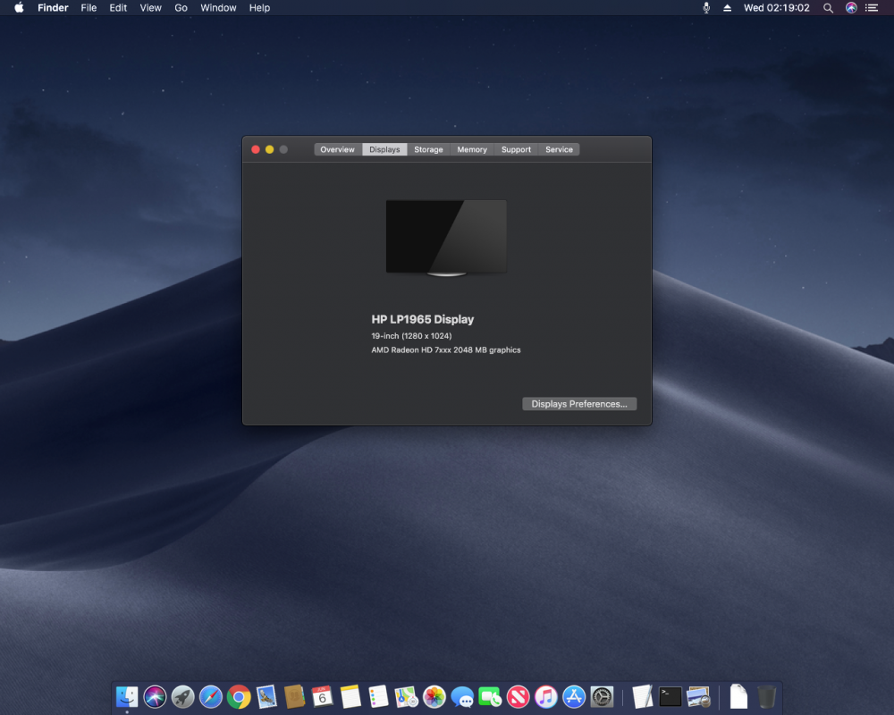Screen dimensions: 894x715
Task: Open News app in Dock
Action: tap(518, 697)
